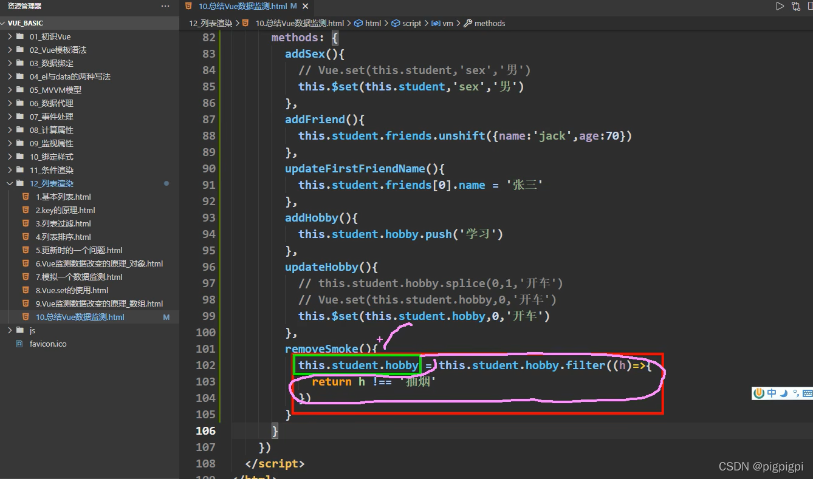Open file 3.列表过滤.html
Image resolution: width=813 pixels, height=479 pixels.
pos(90,223)
